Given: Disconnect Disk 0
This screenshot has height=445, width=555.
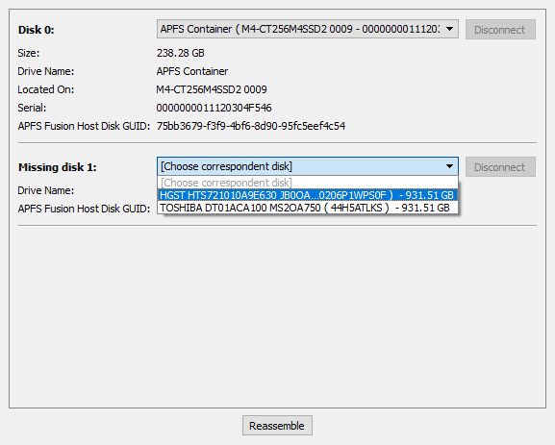Looking at the screenshot, I should 500,30.
